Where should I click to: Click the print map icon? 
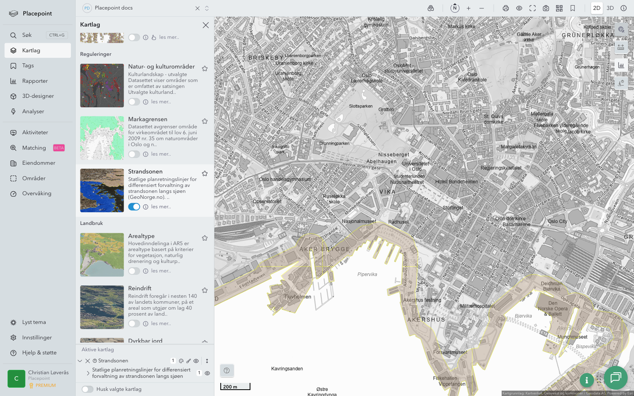tap(506, 8)
